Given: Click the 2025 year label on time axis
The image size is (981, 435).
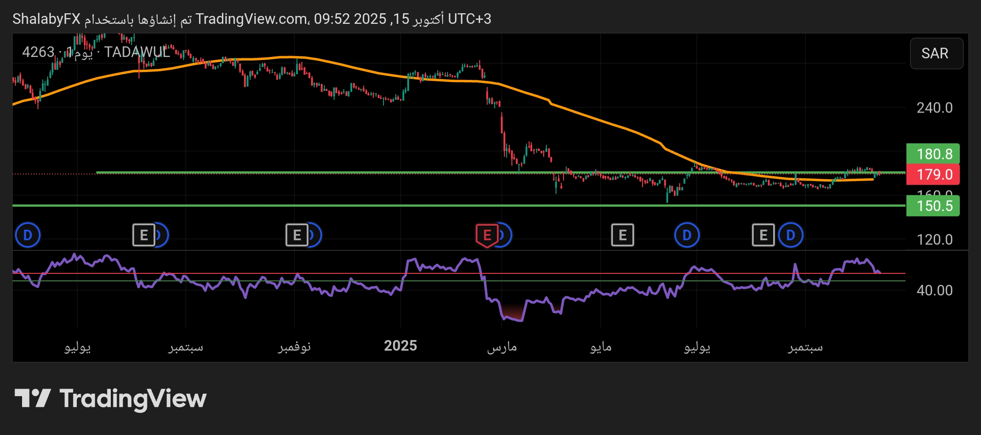Looking at the screenshot, I should click(x=400, y=346).
